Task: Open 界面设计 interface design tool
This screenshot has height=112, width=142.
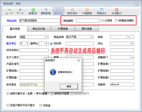Action: click(102, 10)
